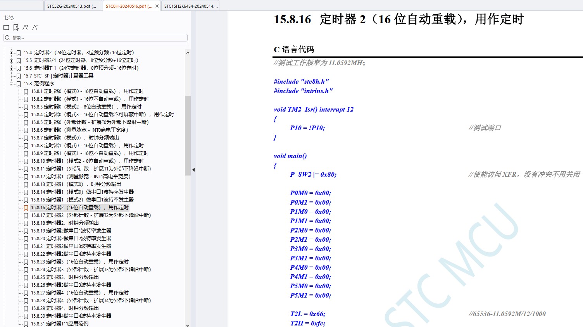Click the bookmark list scroll-down arrow
This screenshot has height=327, width=583.
(x=188, y=325)
